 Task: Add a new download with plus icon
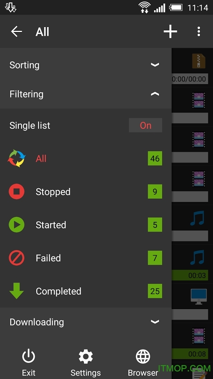170,32
